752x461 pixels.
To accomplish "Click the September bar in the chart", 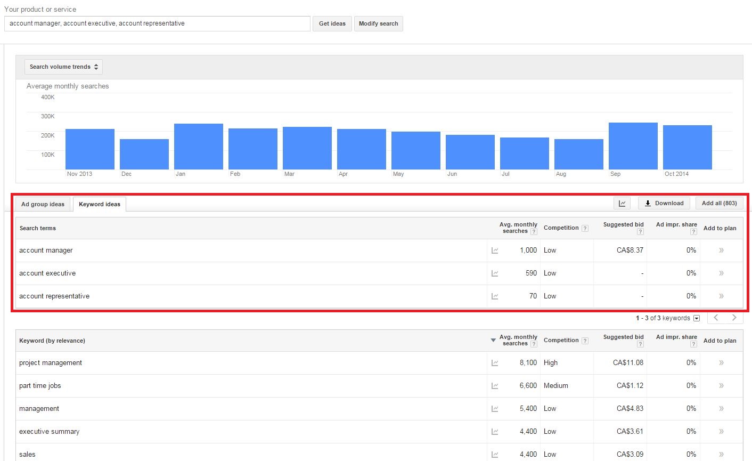I will tap(633, 146).
